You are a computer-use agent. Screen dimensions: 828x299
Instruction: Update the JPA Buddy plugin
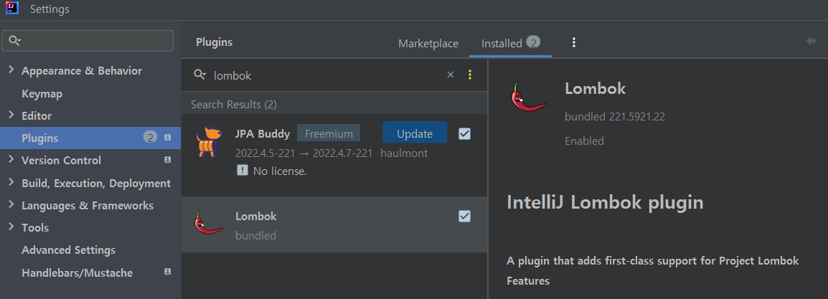click(415, 133)
